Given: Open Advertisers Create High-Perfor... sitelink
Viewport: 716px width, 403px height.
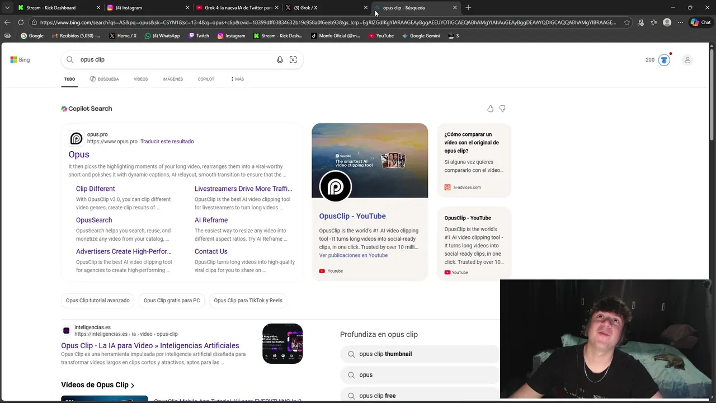Looking at the screenshot, I should pos(124,251).
